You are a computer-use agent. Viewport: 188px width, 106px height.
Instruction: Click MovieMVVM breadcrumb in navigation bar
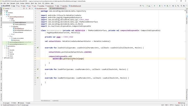pyautogui.click(x=6, y=6)
